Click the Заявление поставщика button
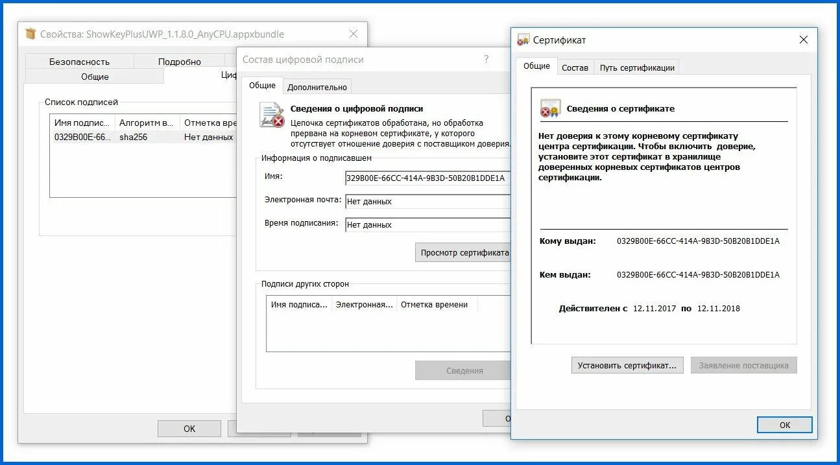Image resolution: width=840 pixels, height=465 pixels. point(743,365)
